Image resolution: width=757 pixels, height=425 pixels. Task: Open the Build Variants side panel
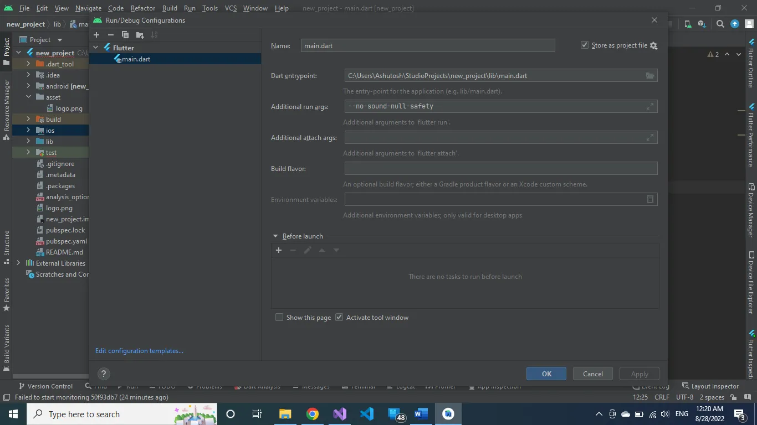pos(7,348)
